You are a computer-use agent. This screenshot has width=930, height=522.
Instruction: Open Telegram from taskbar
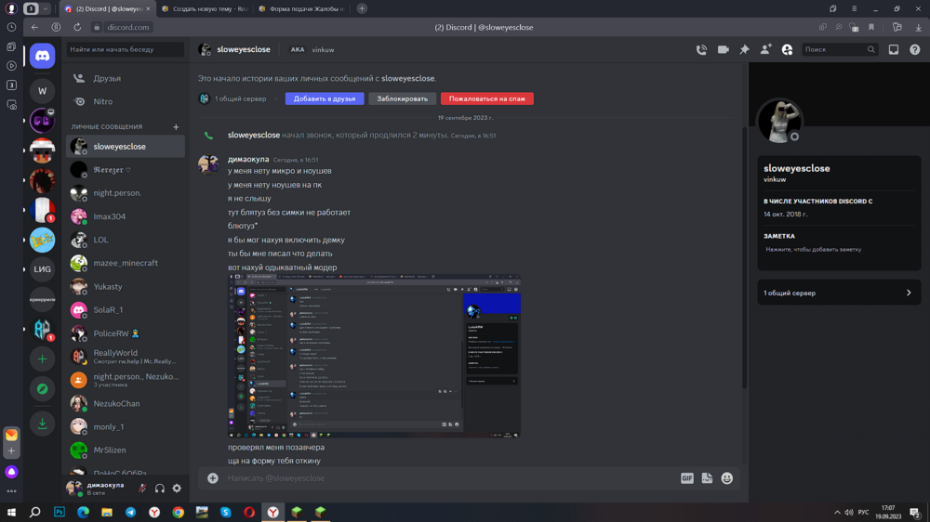(130, 512)
